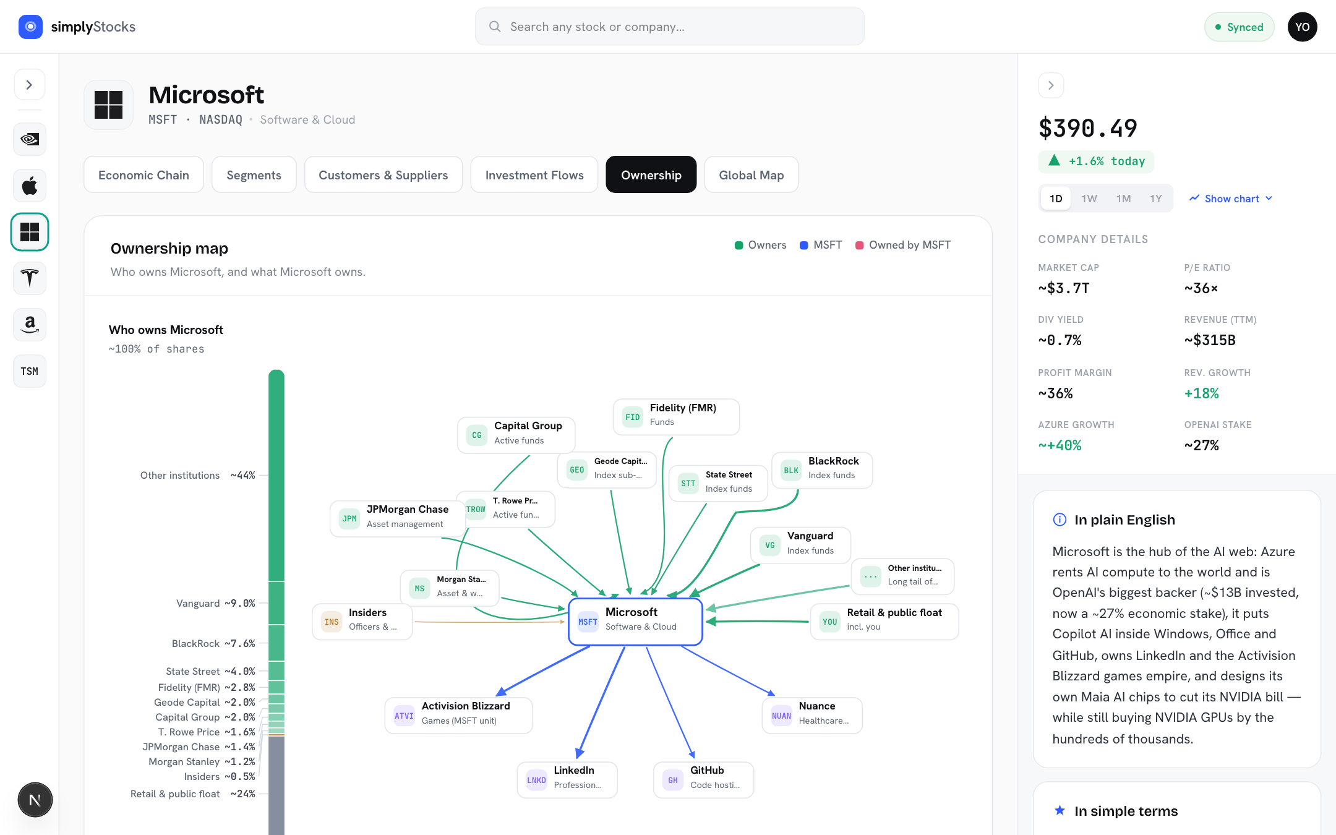Open the YO user avatar
The height and width of the screenshot is (835, 1336).
click(x=1302, y=27)
